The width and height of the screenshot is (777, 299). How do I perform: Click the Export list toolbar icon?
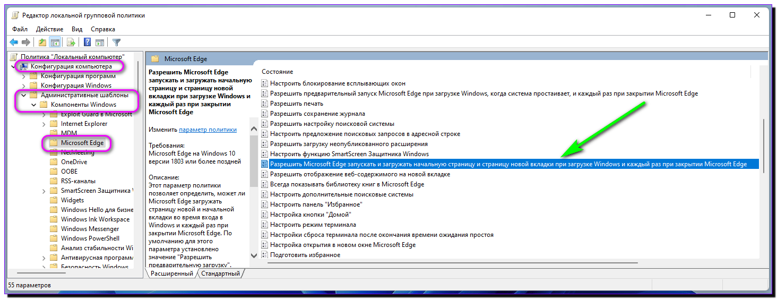[70, 42]
